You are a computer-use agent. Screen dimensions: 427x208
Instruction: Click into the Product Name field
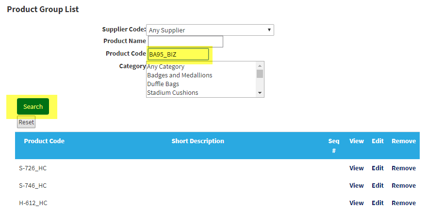coord(185,42)
